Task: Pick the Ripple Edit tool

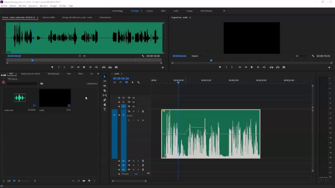Action: (x=105, y=86)
